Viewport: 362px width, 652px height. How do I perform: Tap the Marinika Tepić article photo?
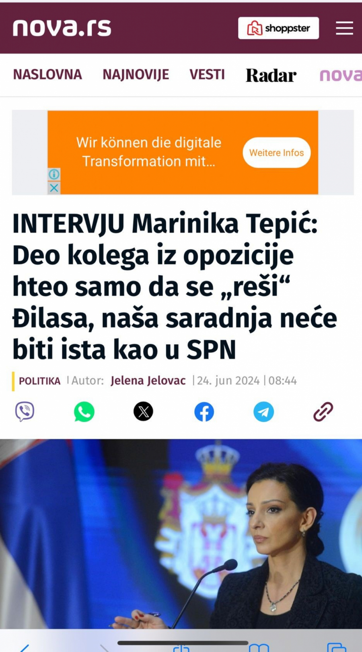[181, 533]
